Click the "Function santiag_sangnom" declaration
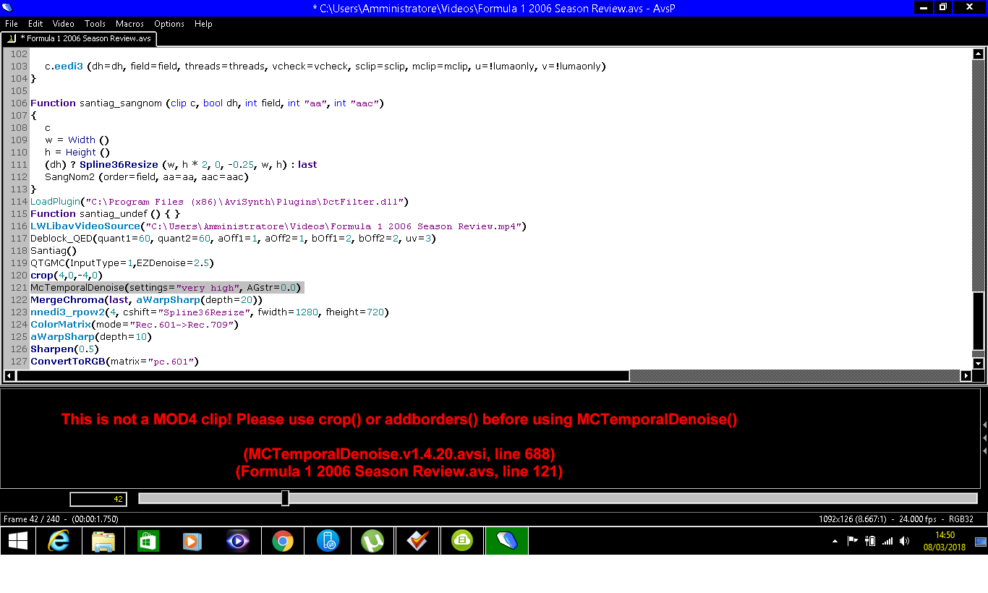The width and height of the screenshot is (988, 593). pyautogui.click(x=207, y=103)
